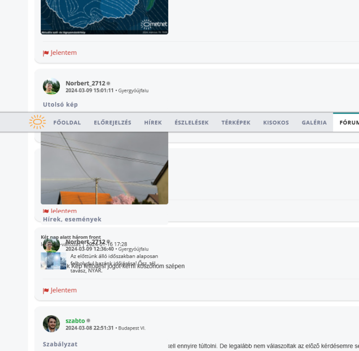Open the GALÉRIA page
The height and width of the screenshot is (351, 359).
[x=314, y=122]
